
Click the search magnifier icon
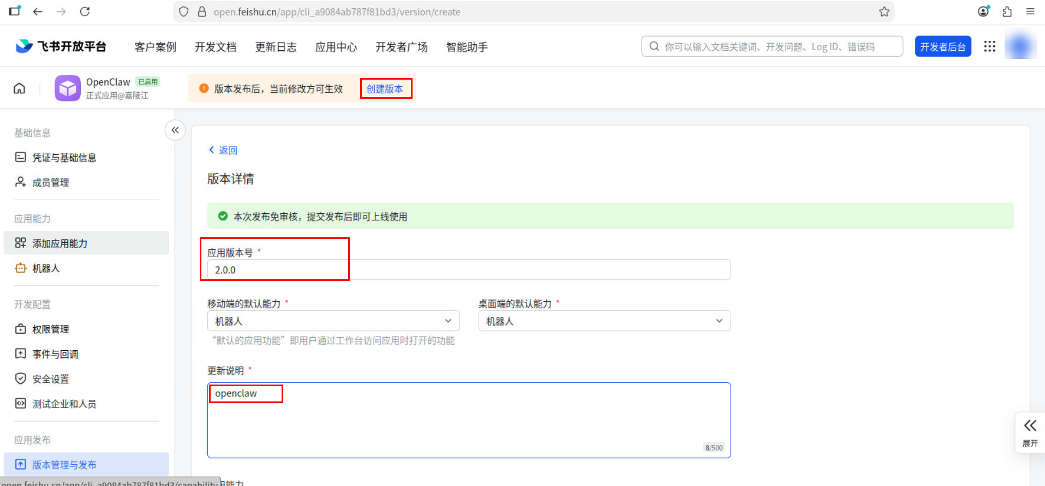point(654,46)
